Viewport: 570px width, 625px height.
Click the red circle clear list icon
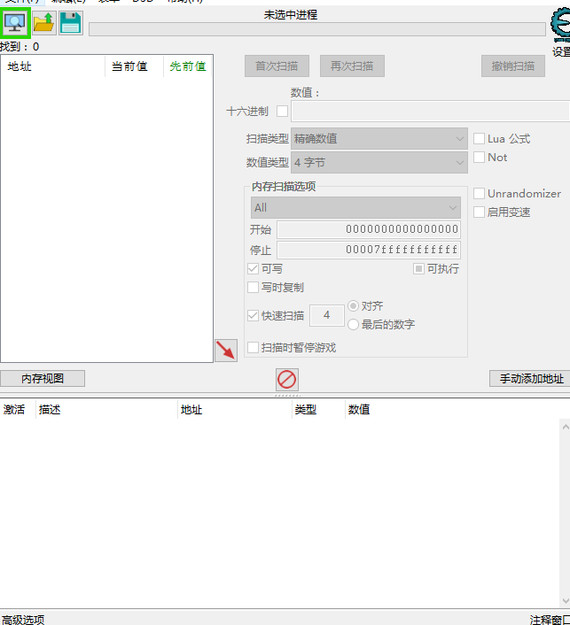[286, 380]
